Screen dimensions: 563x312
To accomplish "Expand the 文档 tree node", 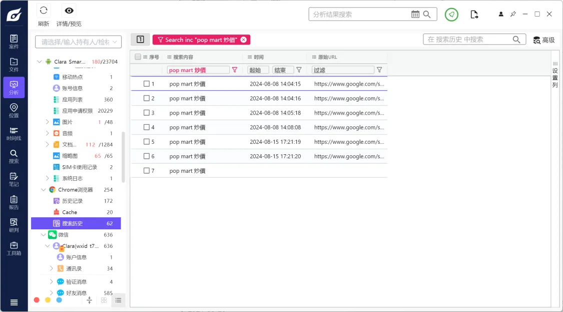I will coord(48,145).
